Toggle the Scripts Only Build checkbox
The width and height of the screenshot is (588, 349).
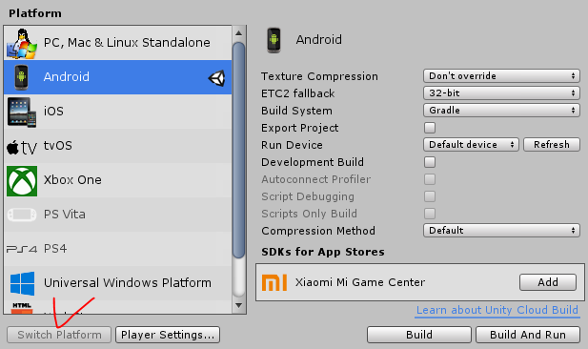430,214
